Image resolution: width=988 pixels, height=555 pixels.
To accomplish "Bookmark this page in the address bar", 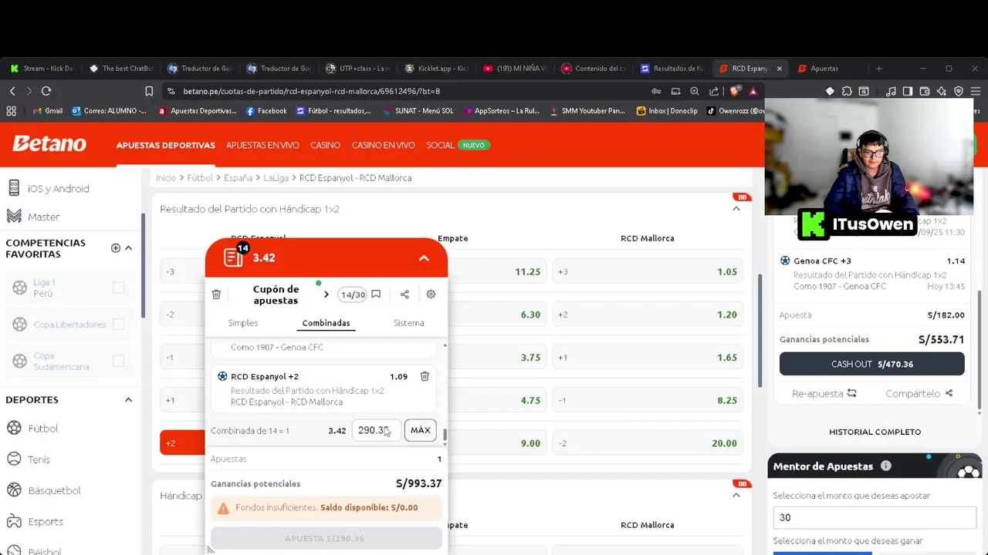I will pos(149,91).
